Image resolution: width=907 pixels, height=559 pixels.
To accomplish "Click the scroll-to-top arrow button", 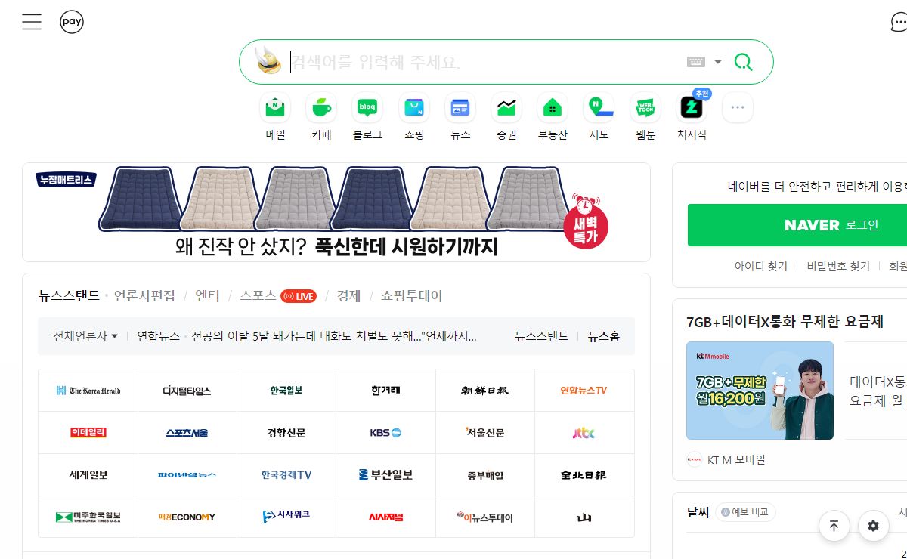I will (x=834, y=526).
